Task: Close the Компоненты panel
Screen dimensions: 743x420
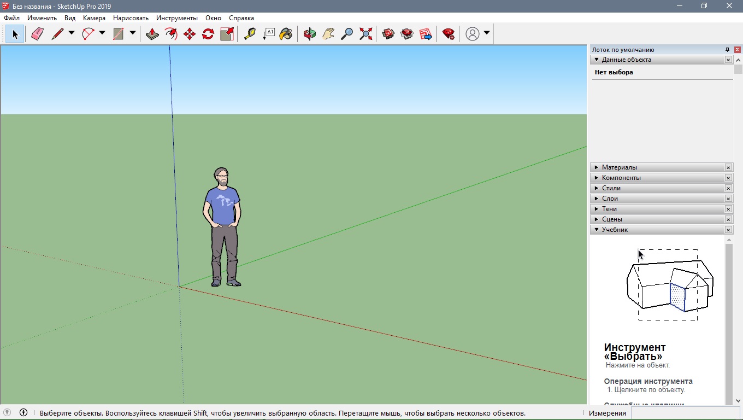Action: [728, 178]
